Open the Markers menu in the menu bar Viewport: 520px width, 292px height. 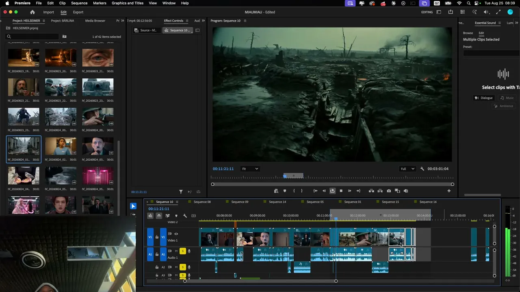[100, 3]
